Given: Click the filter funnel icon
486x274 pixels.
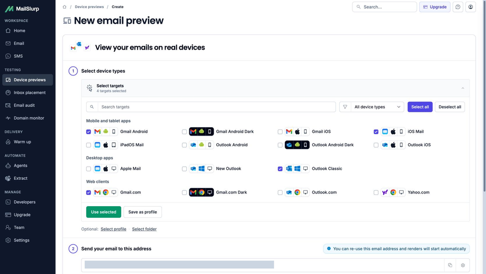Looking at the screenshot, I should 345,107.
